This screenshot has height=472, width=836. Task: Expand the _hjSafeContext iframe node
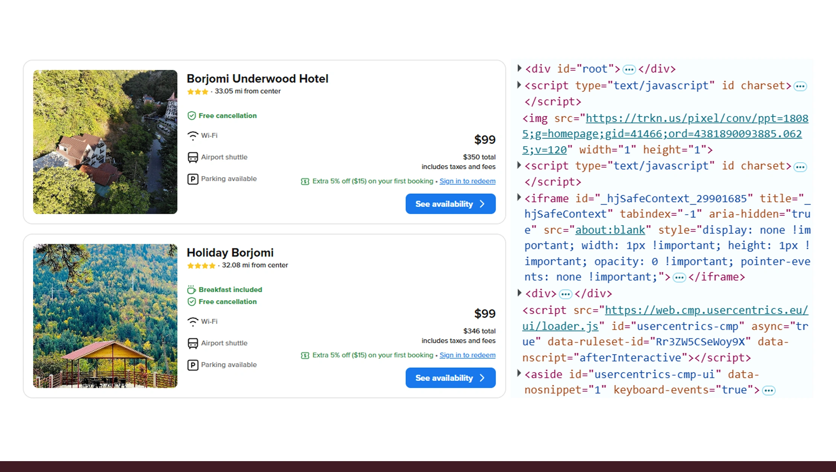pyautogui.click(x=519, y=198)
